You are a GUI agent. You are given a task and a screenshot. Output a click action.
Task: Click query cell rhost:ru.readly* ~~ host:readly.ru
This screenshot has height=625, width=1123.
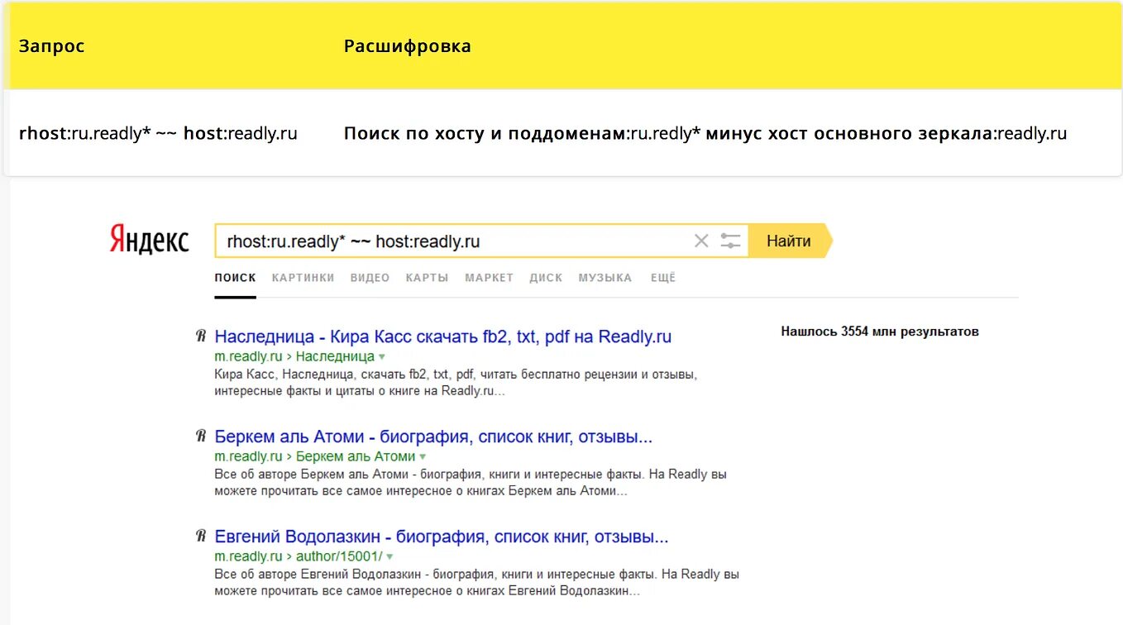coord(158,133)
